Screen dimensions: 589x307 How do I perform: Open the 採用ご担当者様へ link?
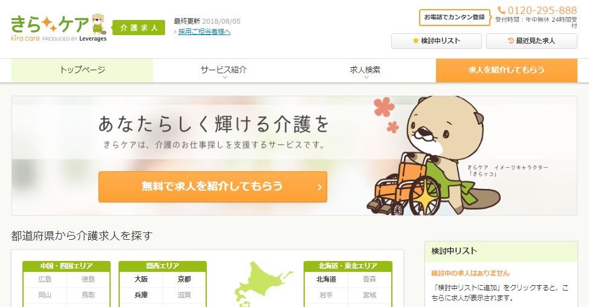click(204, 32)
